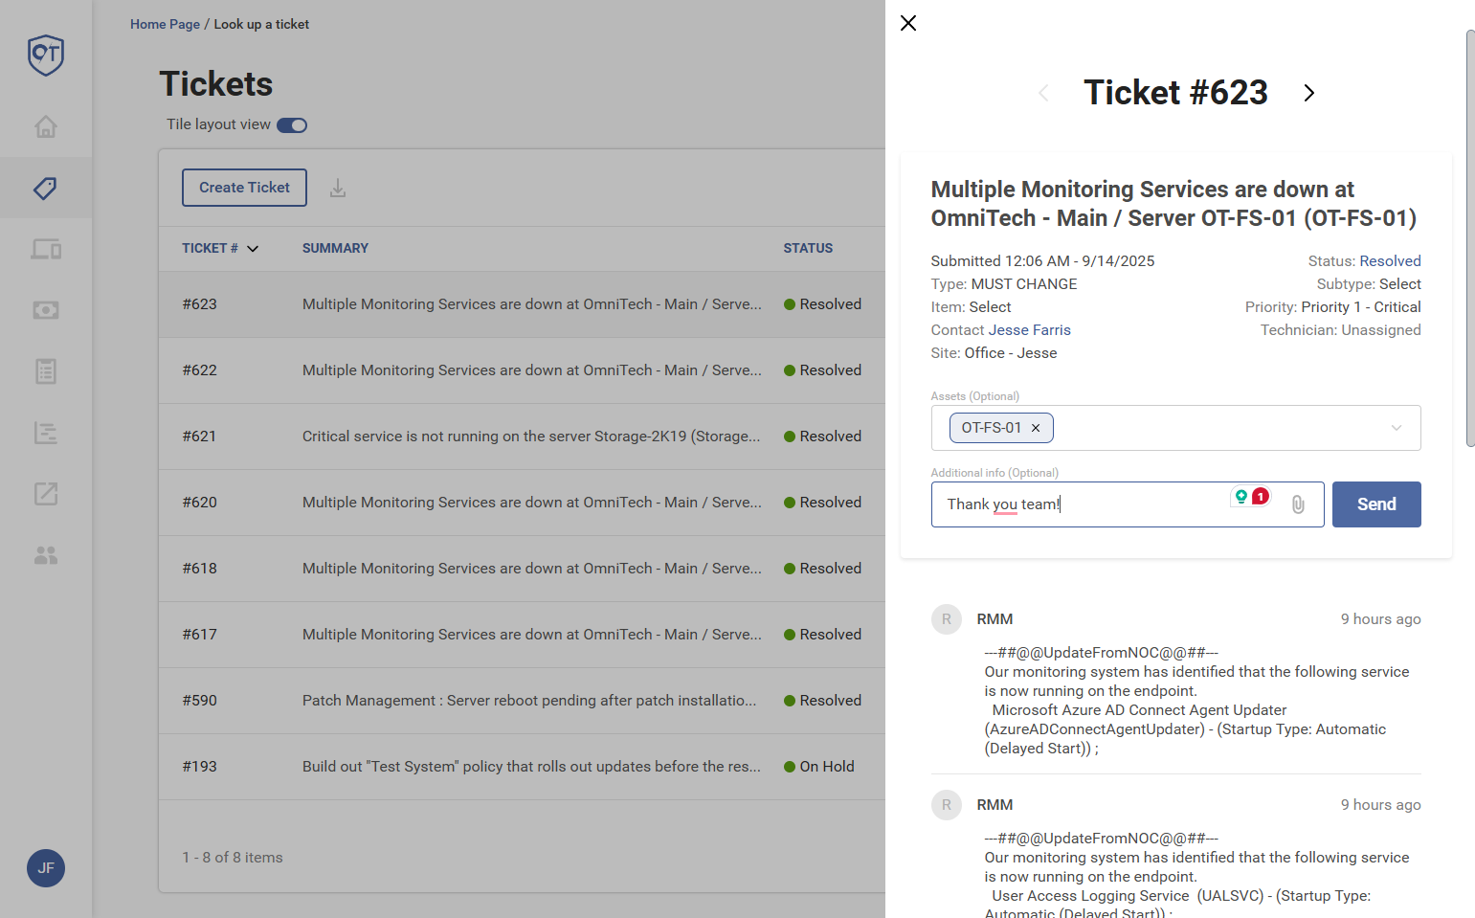Select the Tickets tag icon in sidebar

(x=46, y=188)
